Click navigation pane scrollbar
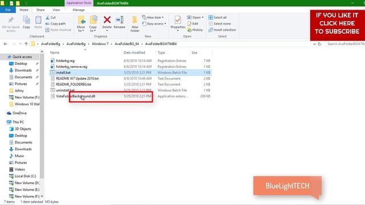365x205 pixels. [42, 116]
